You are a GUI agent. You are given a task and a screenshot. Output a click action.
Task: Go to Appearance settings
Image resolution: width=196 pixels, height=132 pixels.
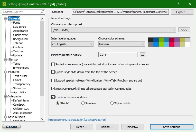click(21, 31)
